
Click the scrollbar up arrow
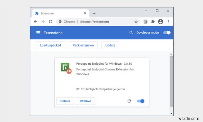point(171,54)
